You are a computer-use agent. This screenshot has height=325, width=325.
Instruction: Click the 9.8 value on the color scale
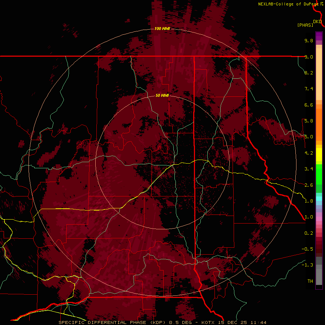click(309, 40)
